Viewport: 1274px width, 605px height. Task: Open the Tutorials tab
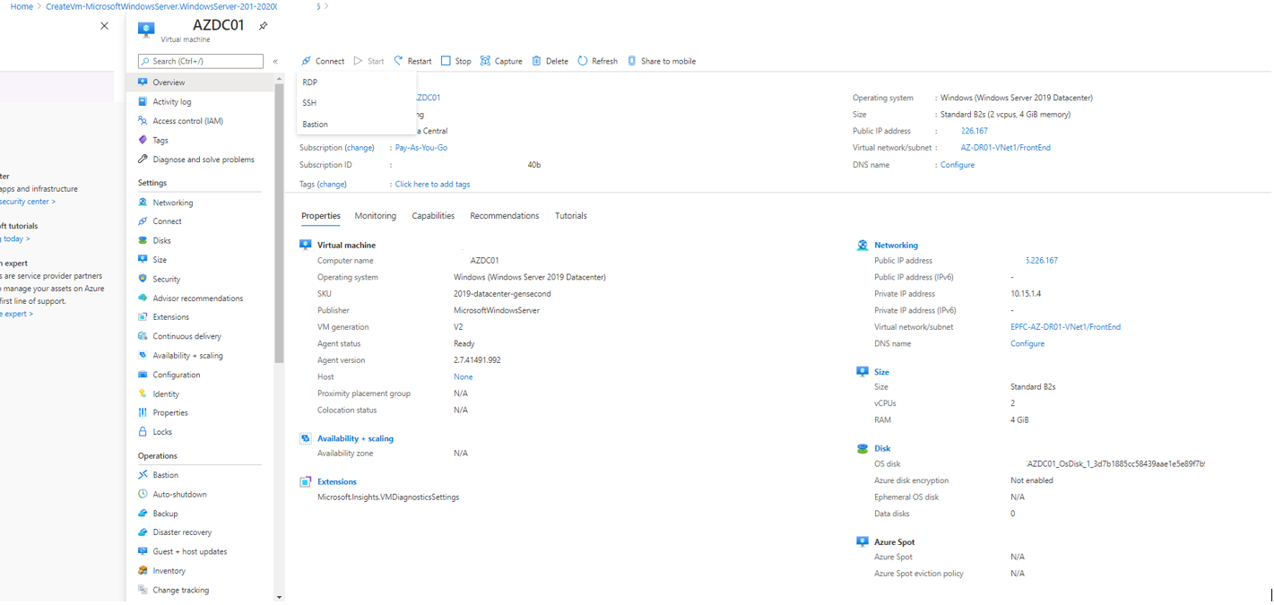tap(571, 216)
